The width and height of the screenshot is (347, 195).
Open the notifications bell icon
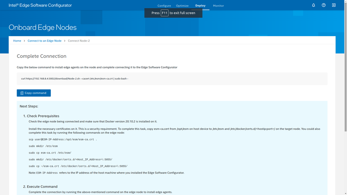click(313, 5)
